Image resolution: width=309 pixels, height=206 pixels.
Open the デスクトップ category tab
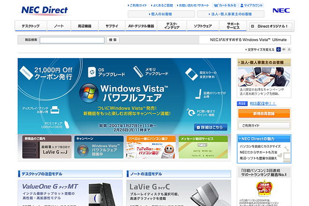[31, 26]
